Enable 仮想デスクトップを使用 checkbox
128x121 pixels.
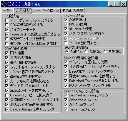[7, 39]
